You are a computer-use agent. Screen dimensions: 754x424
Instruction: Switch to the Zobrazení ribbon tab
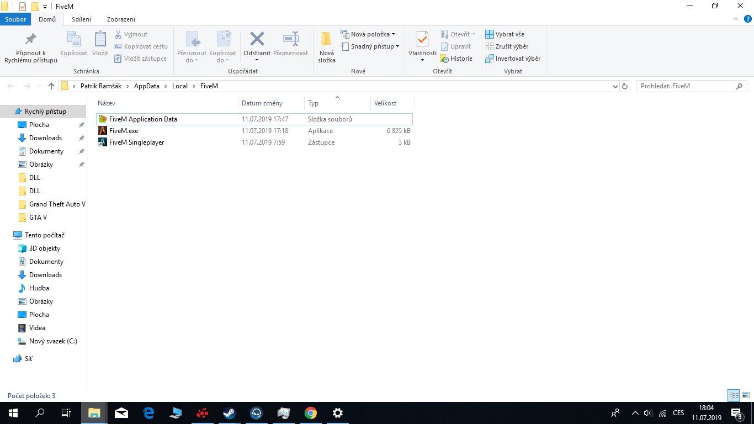(121, 19)
